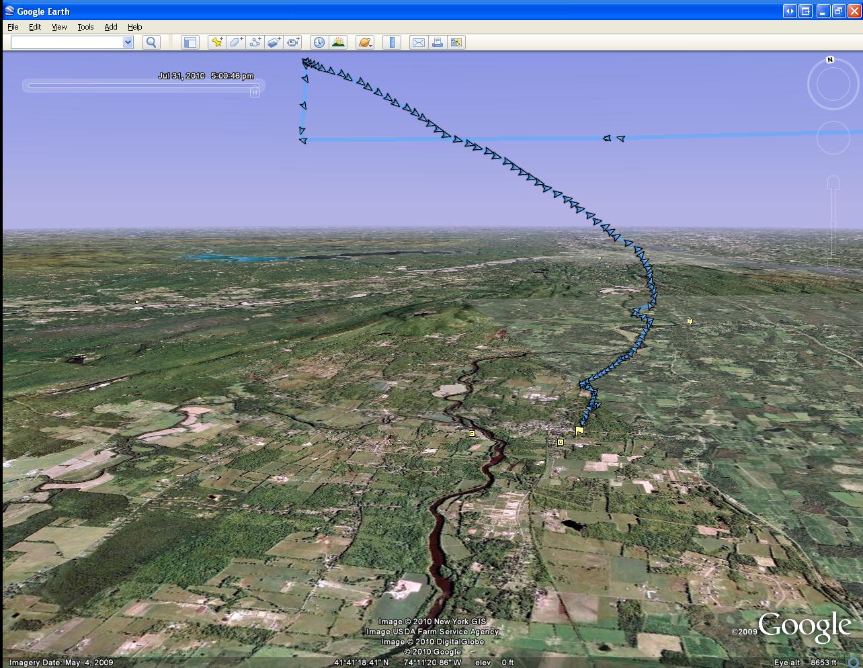Add an image overlay from the toolbar
This screenshot has height=668, width=863.
point(274,42)
